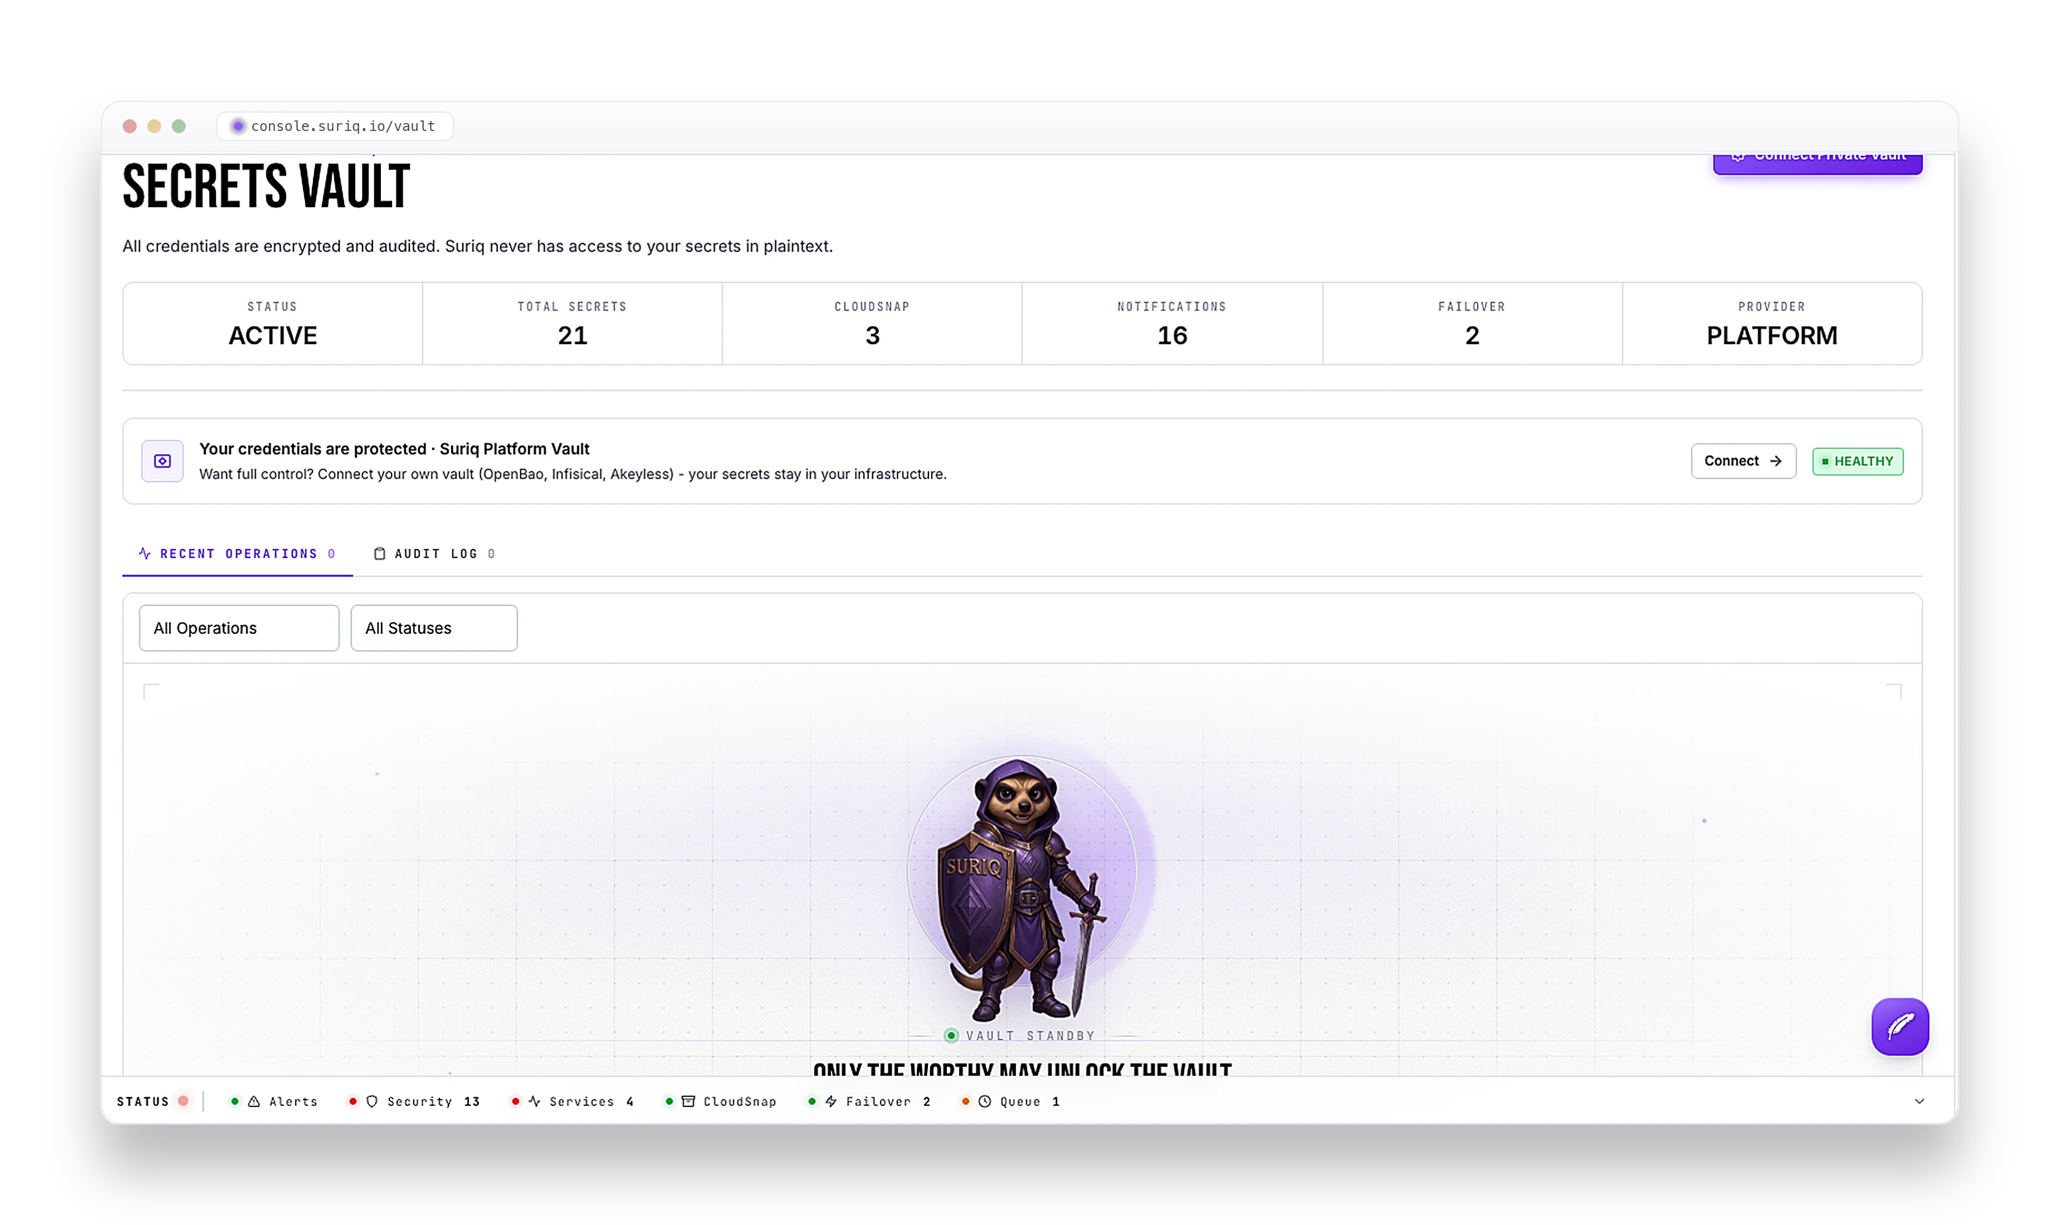Click the Failover 2 status entry

(869, 1101)
